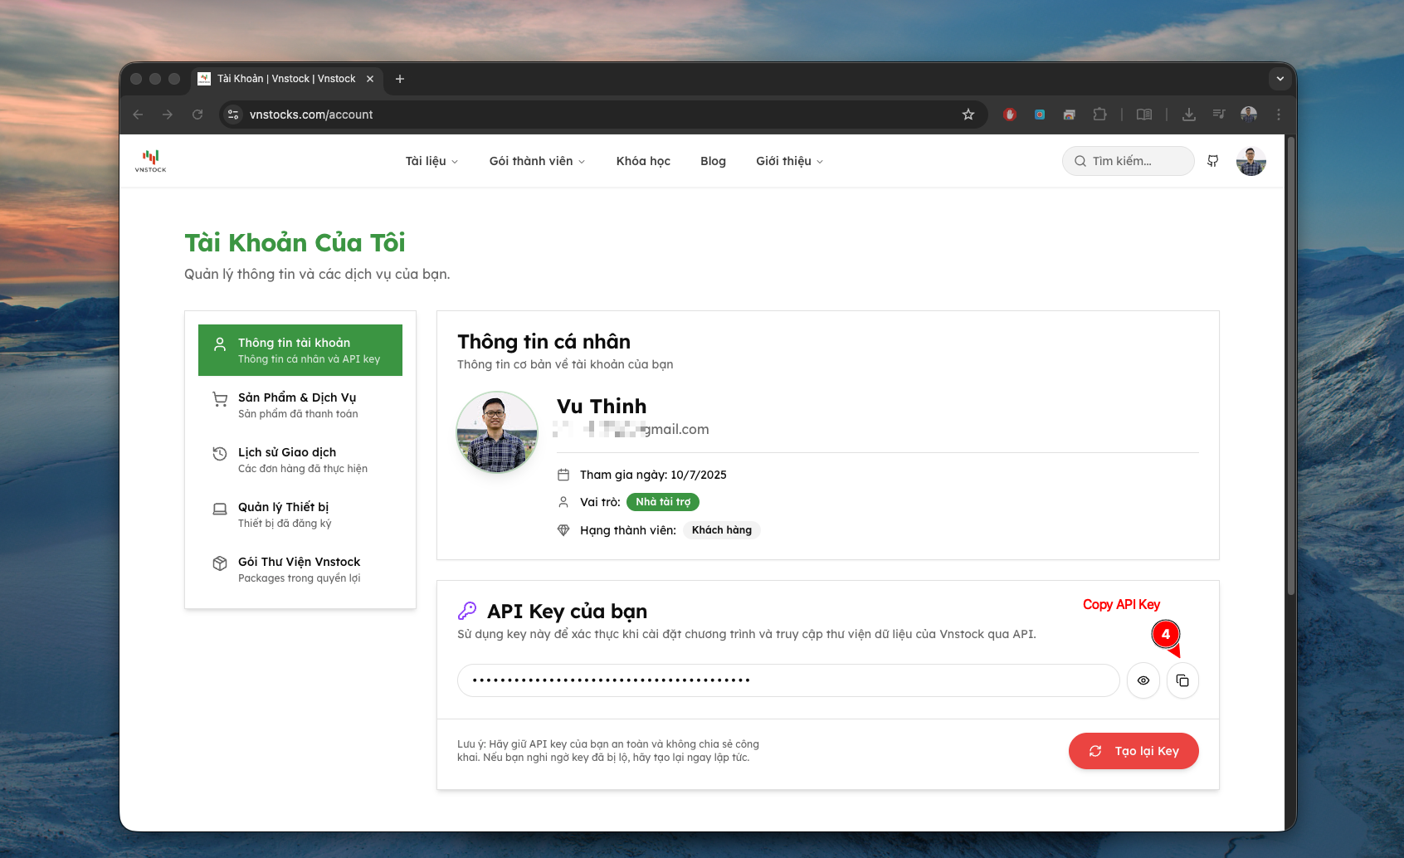
Task: Open the Gói thành viên dropdown
Action: (536, 161)
